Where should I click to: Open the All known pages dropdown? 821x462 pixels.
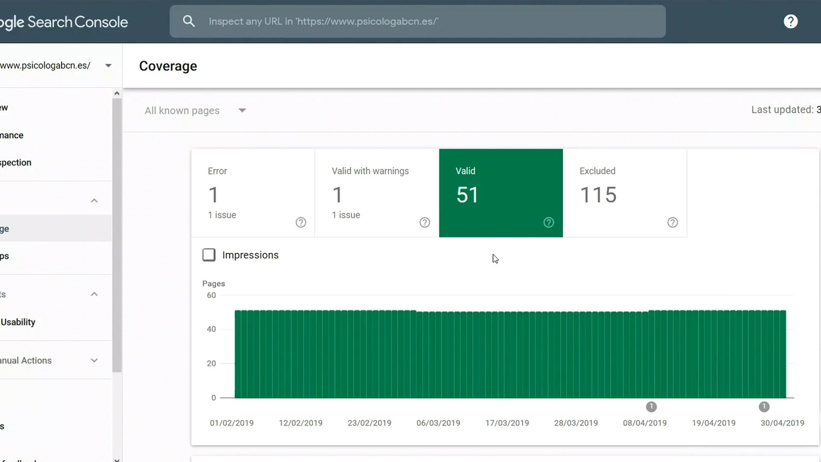pos(195,110)
